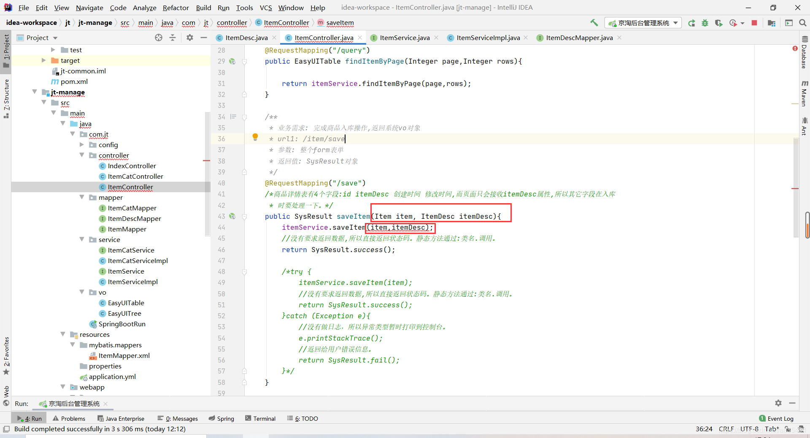This screenshot has height=438, width=810.
Task: Expand the test folder
Action: (x=53, y=50)
